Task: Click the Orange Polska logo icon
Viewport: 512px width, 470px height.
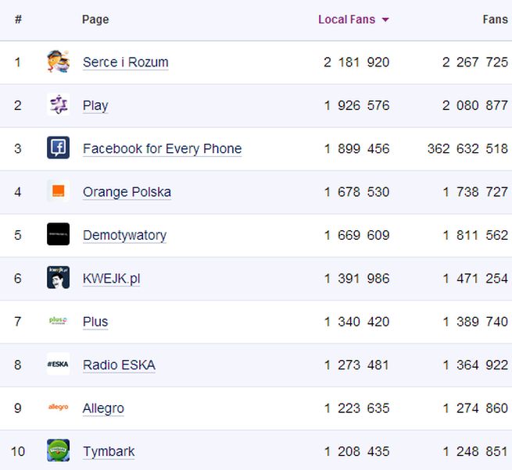Action: coord(58,191)
